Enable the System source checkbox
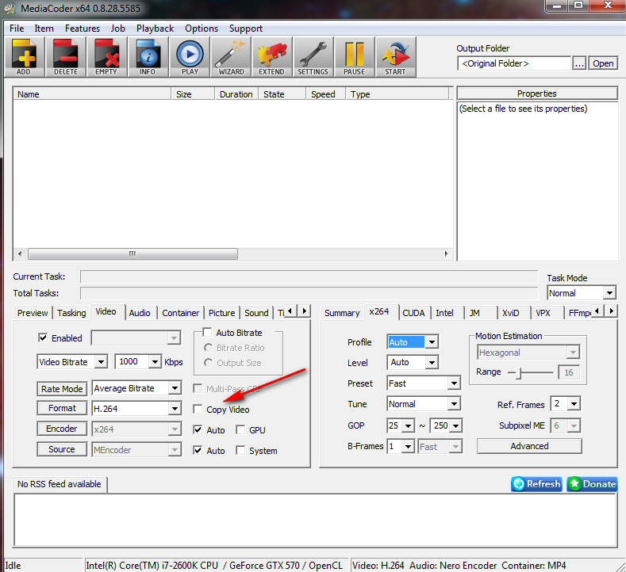The height and width of the screenshot is (572, 626). pos(240,451)
